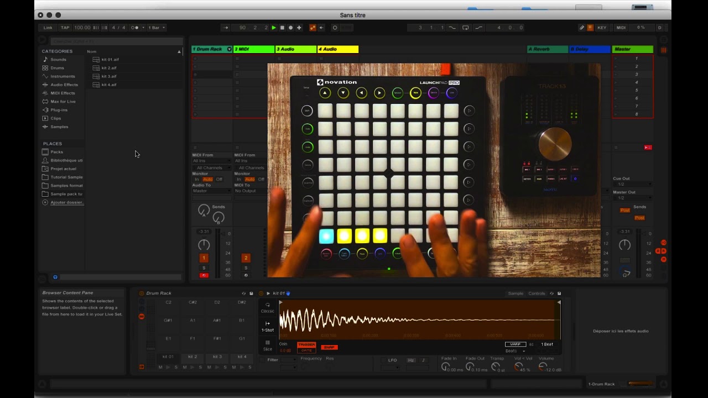
Task: Switch Simpler to Classic mode
Action: click(268, 307)
